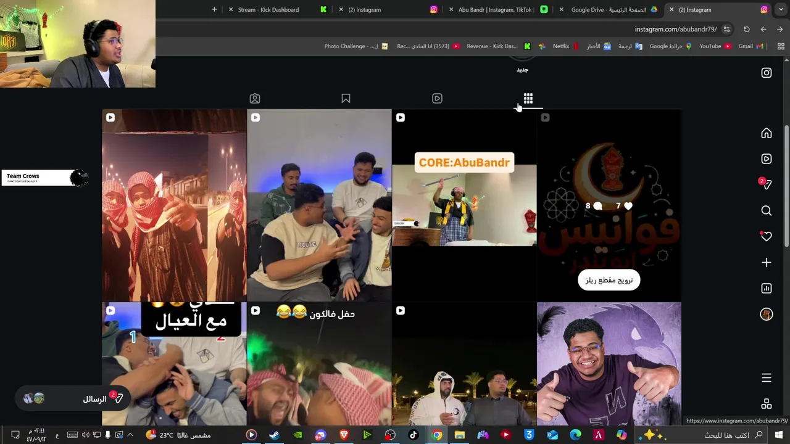Click the page vertical scrollbar

[786, 185]
